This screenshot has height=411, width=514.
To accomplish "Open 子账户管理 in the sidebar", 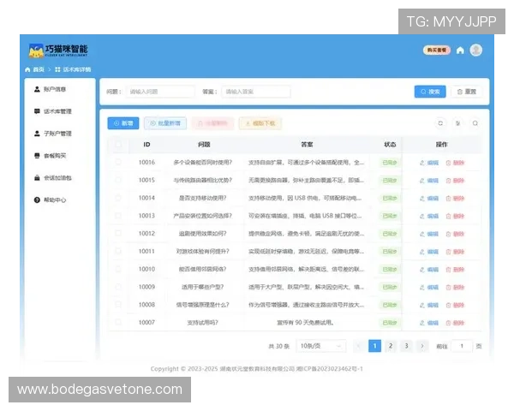I will tap(53, 134).
